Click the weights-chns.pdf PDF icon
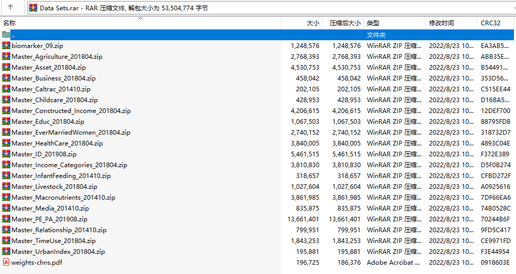Screen dimensions: 516x274 (6, 262)
